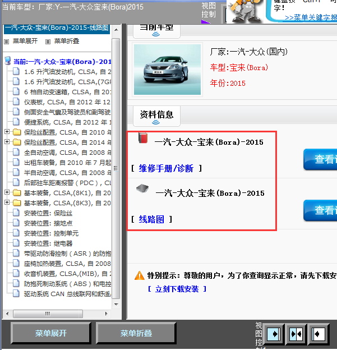This screenshot has height=350, width=337.
Task: Open the 当前车型 tab
Action: click(x=156, y=31)
